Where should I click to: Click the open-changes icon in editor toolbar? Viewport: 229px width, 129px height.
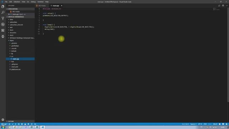(x=219, y=6)
